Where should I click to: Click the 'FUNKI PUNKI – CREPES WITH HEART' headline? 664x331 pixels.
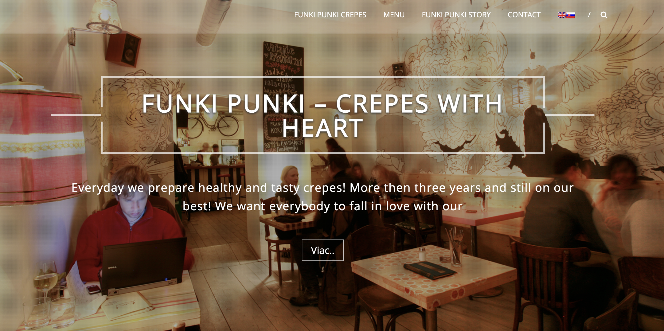[x=322, y=115]
